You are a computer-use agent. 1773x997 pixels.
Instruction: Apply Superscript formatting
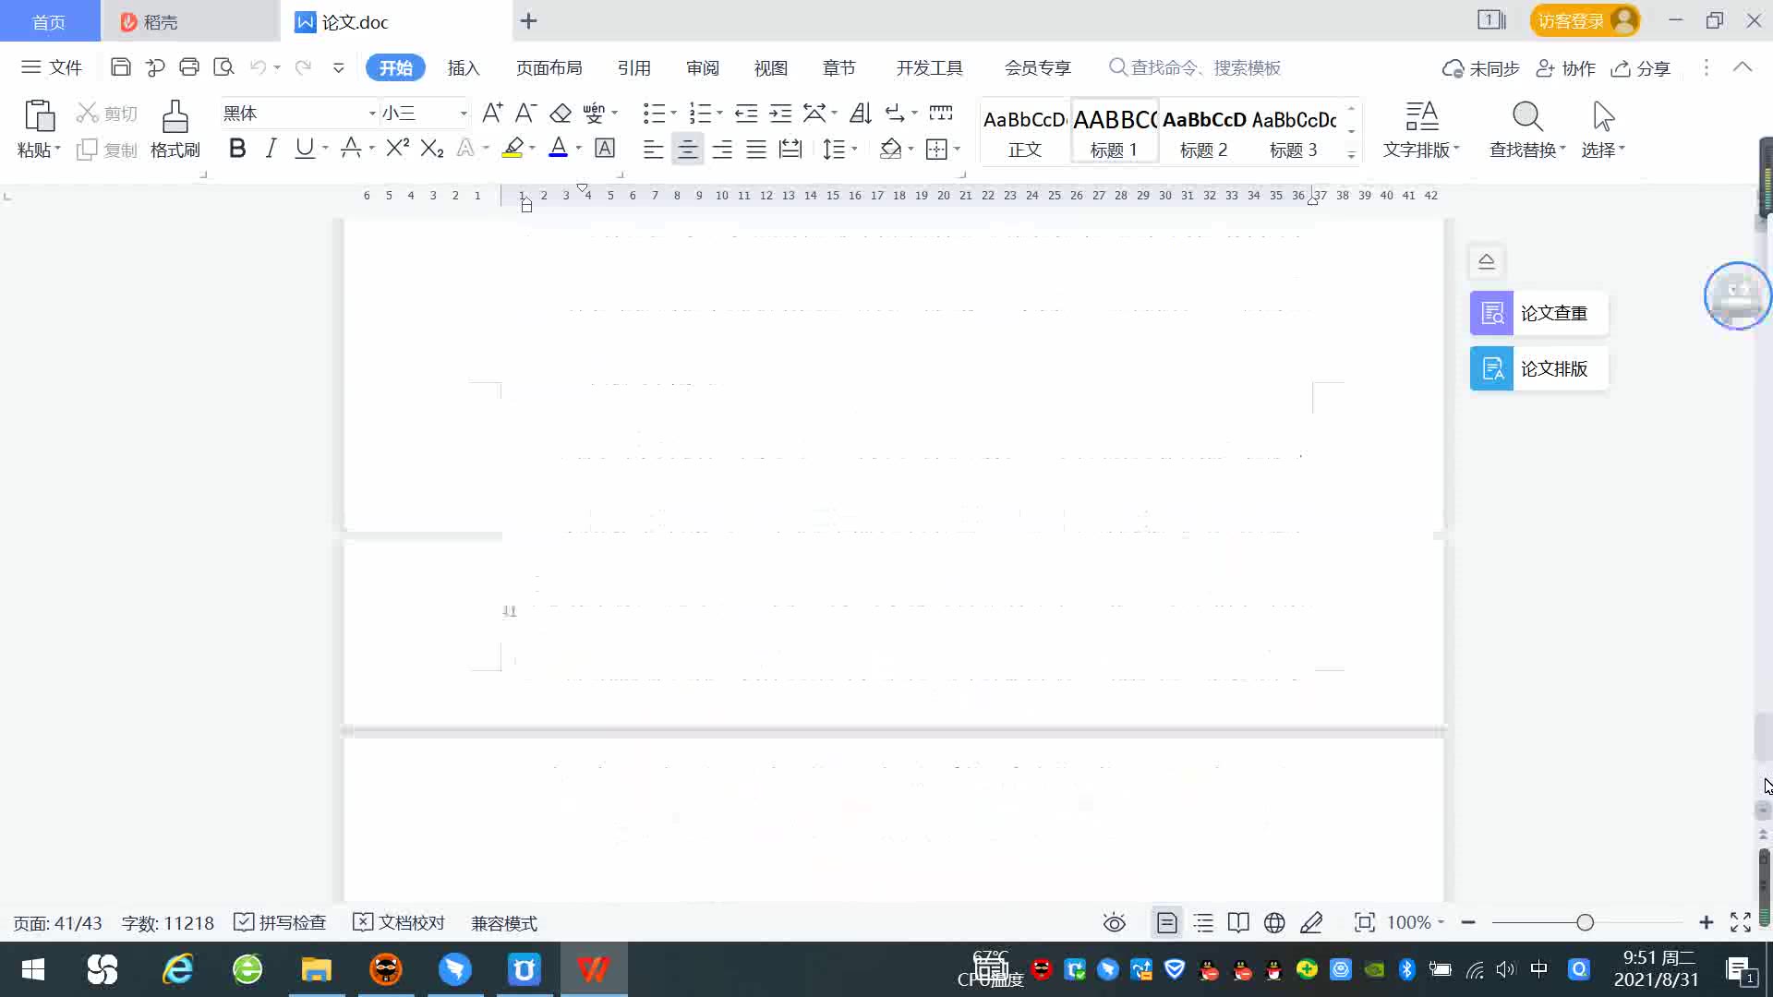click(x=398, y=148)
